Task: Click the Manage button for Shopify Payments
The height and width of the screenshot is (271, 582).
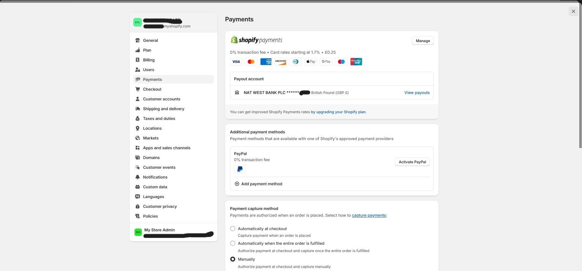Action: click(x=423, y=41)
